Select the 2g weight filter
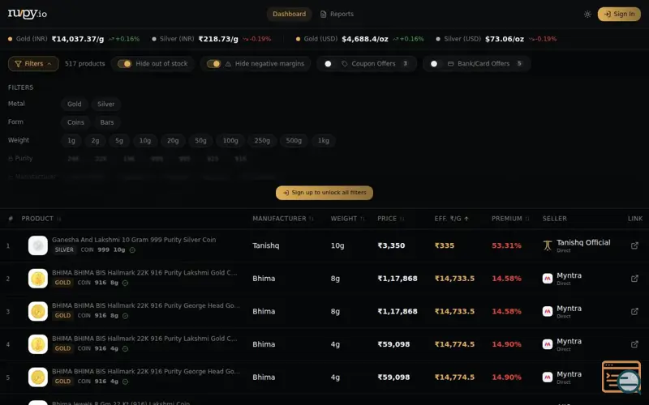 click(95, 140)
